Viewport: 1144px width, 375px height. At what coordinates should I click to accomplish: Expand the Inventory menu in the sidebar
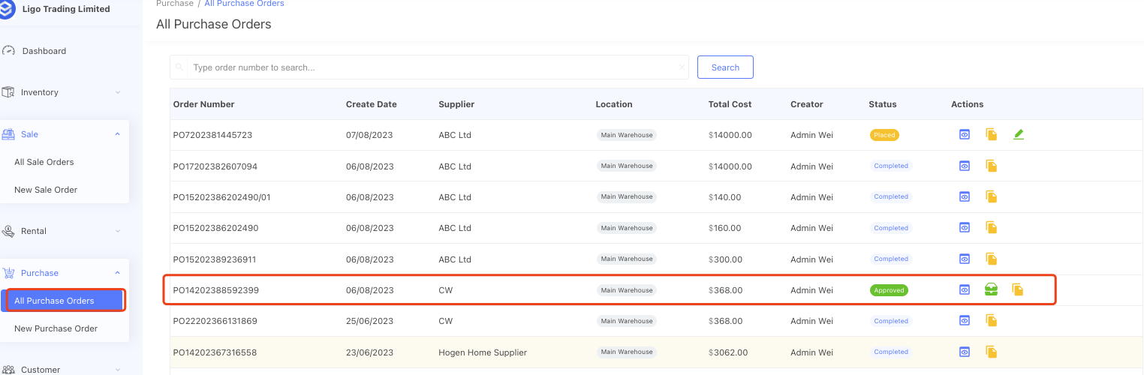(117, 92)
